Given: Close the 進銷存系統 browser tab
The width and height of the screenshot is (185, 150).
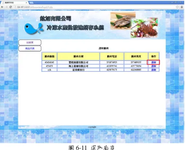Looking at the screenshot, I should pyautogui.click(x=26, y=2).
